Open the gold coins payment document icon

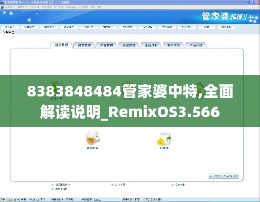coord(164,138)
